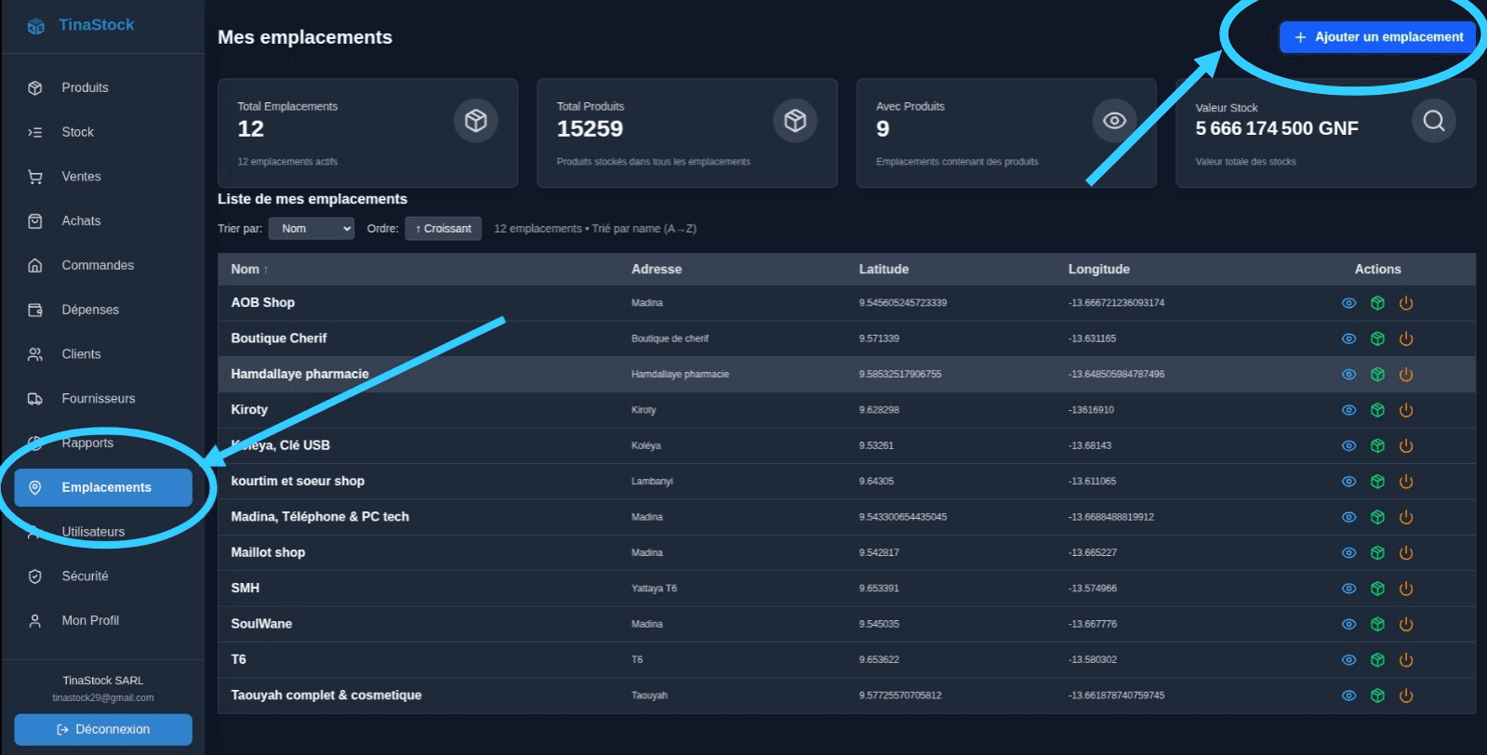
Task: Toggle power icon for SMH
Action: (1406, 589)
